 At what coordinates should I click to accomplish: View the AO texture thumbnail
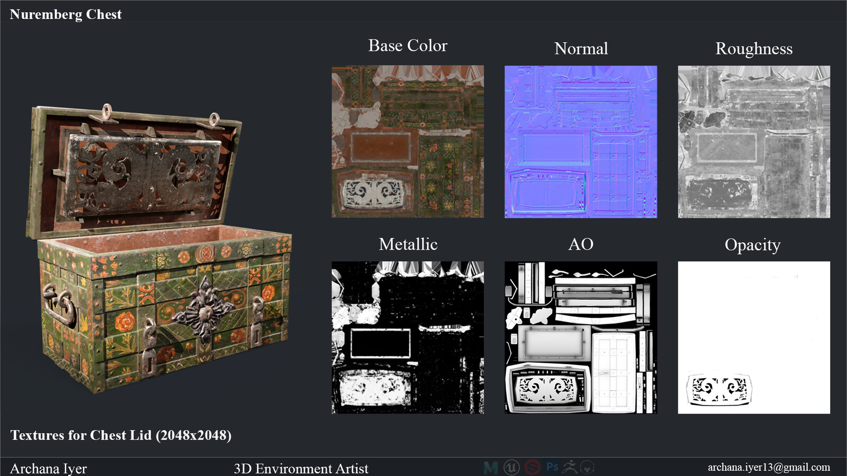click(x=581, y=338)
